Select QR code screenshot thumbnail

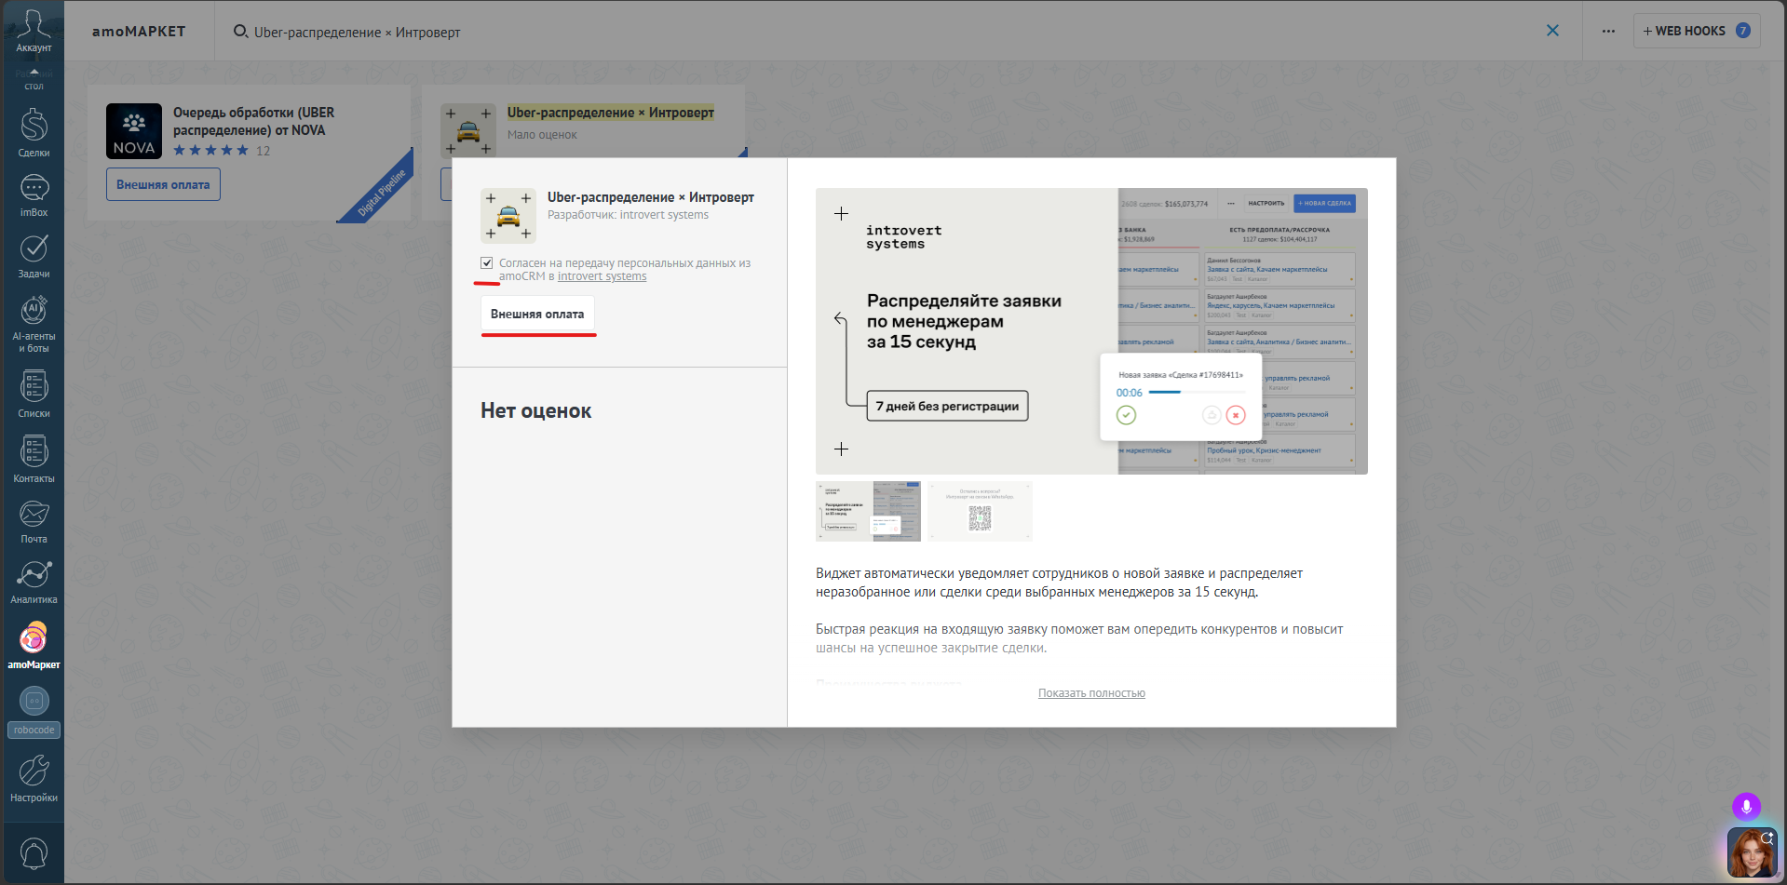pos(980,511)
